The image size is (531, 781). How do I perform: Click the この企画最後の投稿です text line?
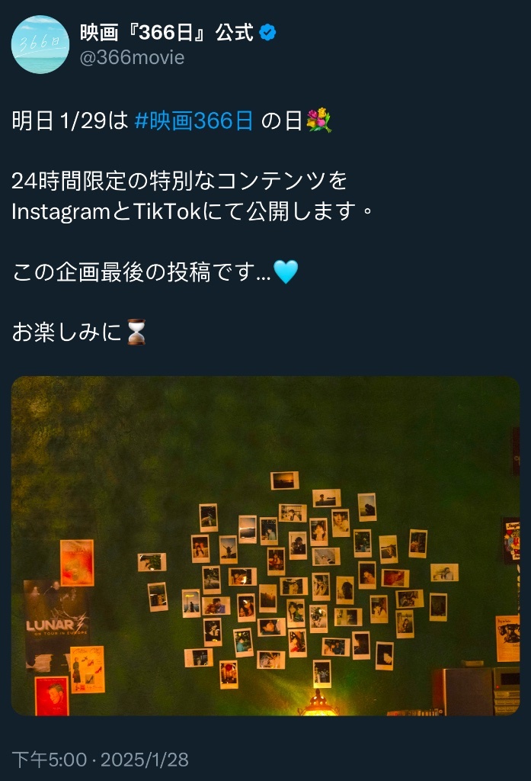pos(142,272)
